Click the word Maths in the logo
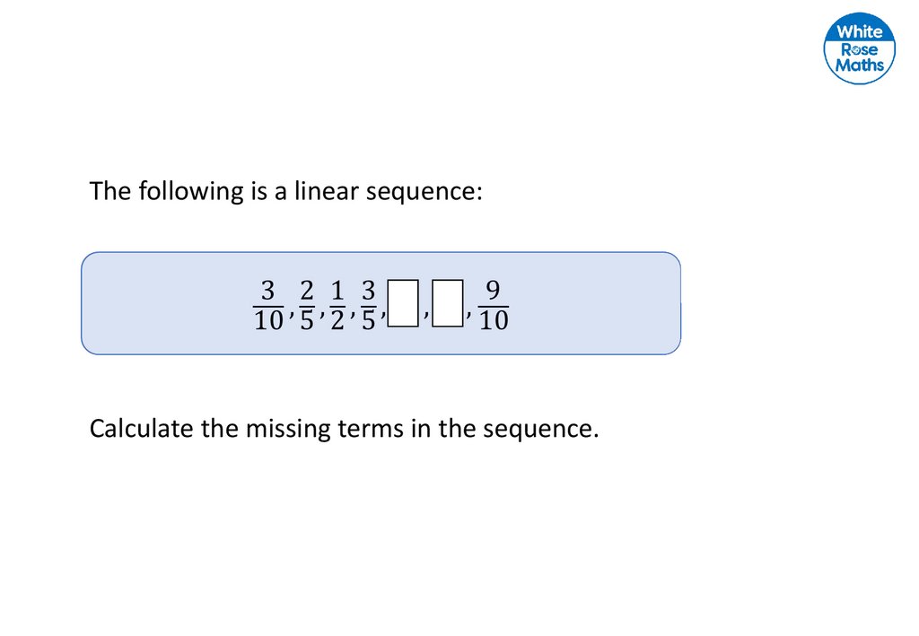The image size is (919, 636). click(860, 65)
